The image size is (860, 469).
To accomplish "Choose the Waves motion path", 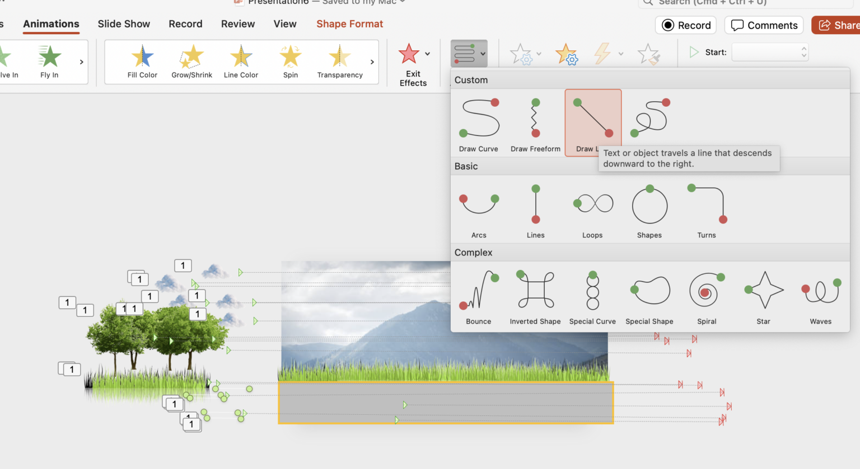I will coord(821,296).
